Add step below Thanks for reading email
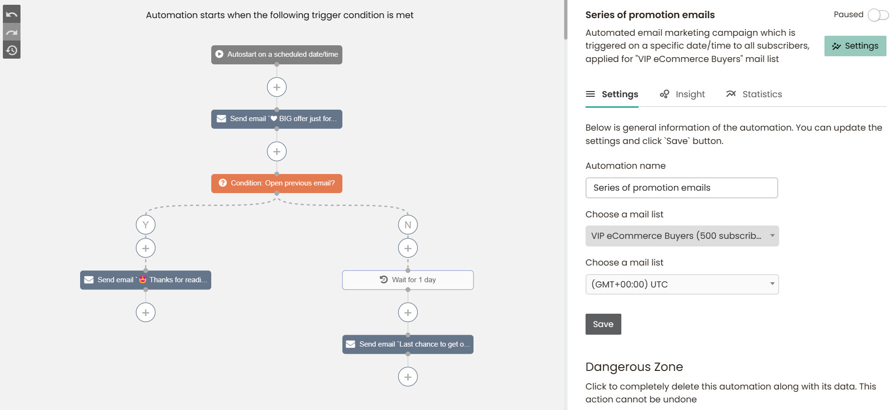The width and height of the screenshot is (896, 410). (x=145, y=312)
